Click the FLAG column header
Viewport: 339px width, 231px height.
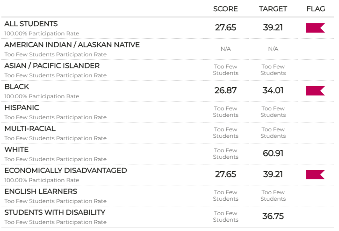(315, 9)
